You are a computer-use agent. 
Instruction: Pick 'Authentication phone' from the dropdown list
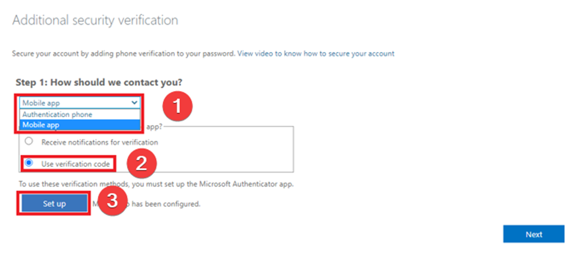click(x=57, y=114)
